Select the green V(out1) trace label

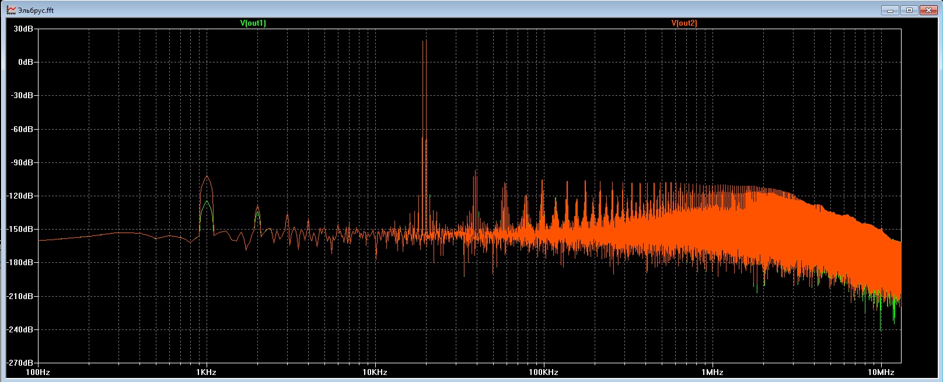tap(253, 23)
